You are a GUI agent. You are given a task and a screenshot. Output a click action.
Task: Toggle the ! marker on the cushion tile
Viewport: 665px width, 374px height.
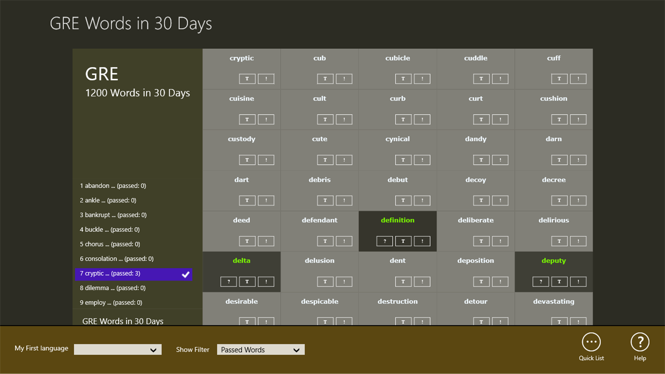pos(578,119)
